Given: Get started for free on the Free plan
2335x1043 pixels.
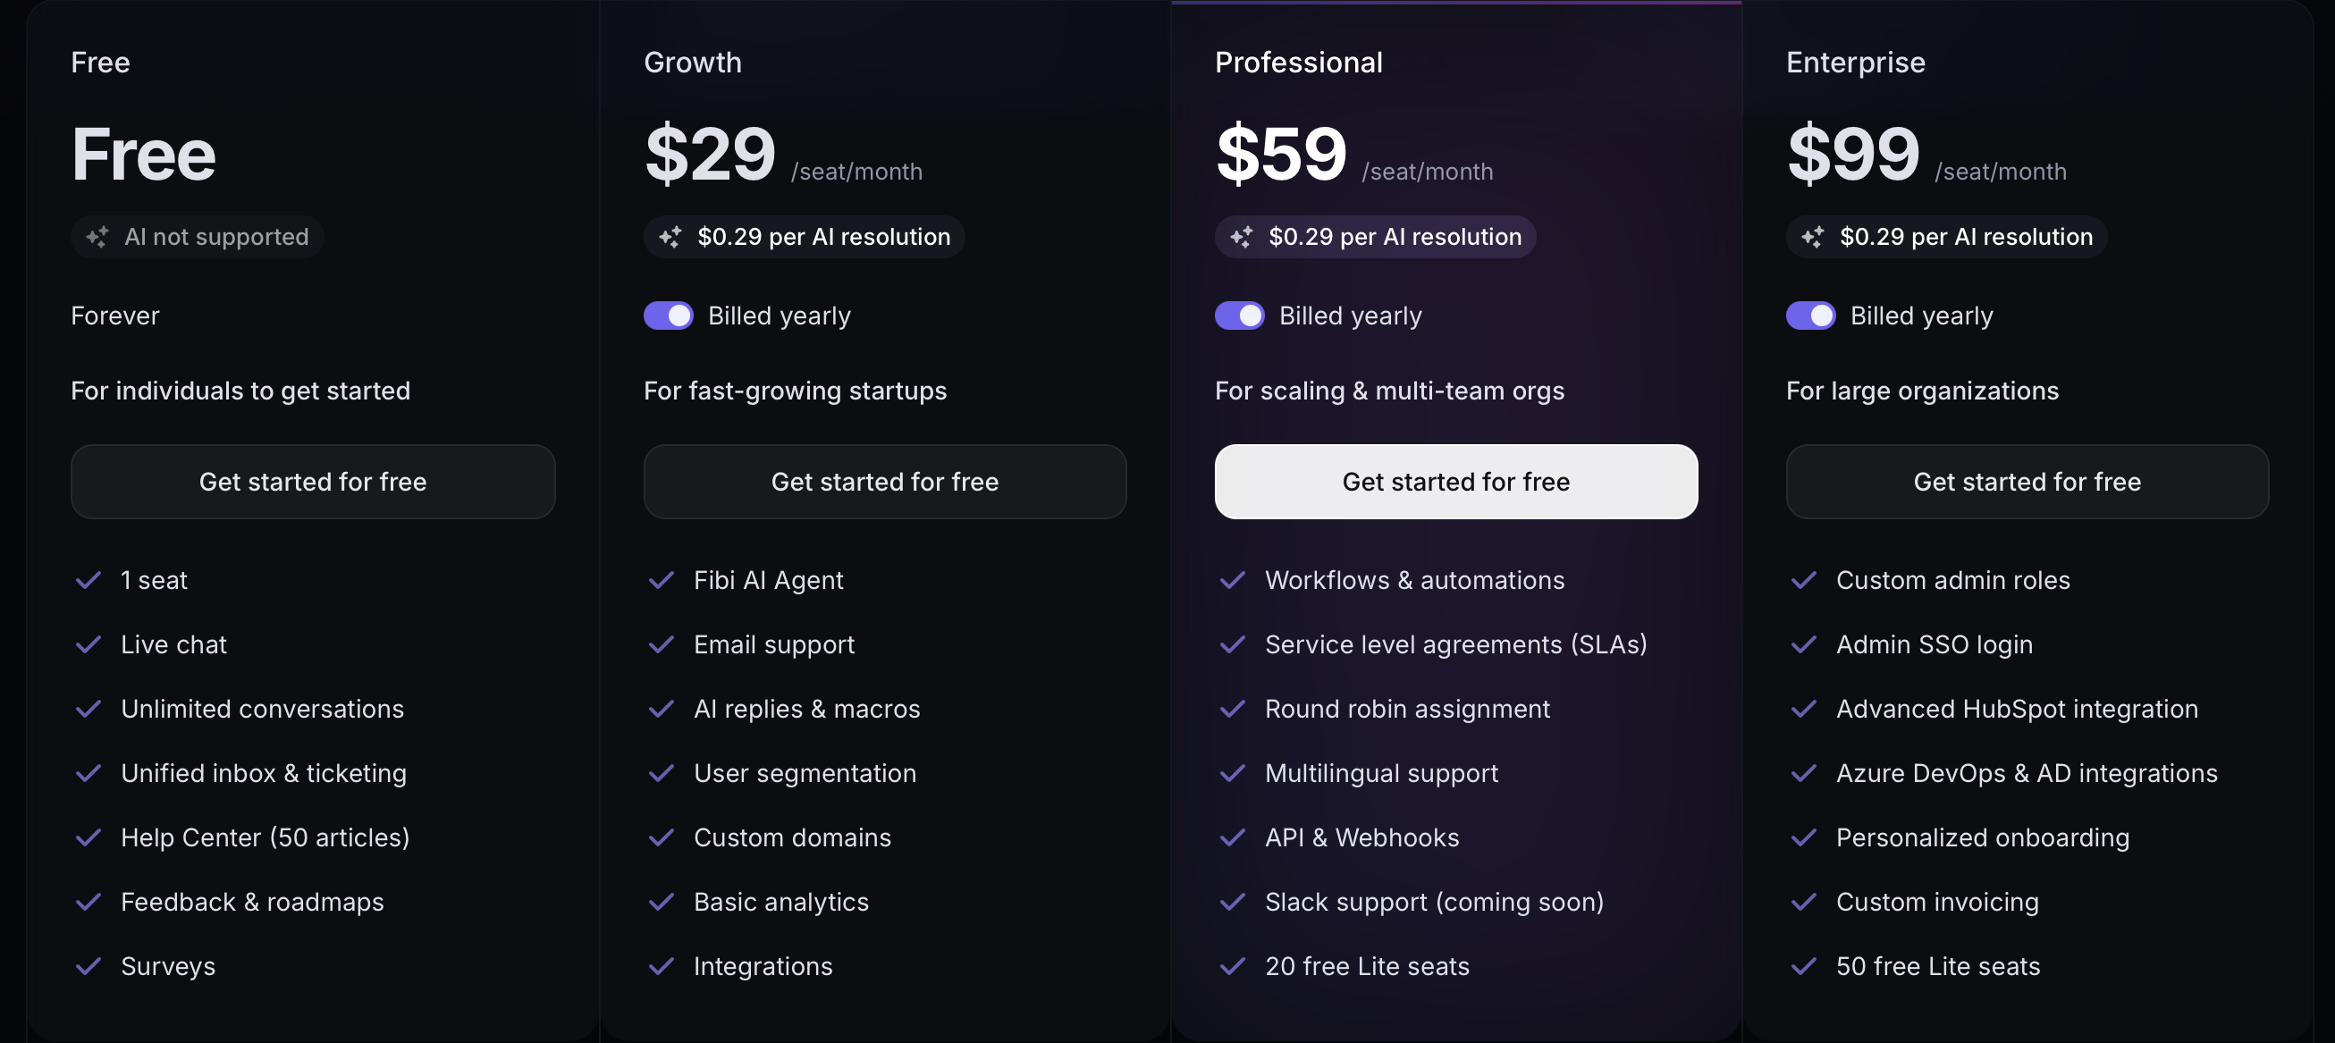Looking at the screenshot, I should click(x=313, y=481).
